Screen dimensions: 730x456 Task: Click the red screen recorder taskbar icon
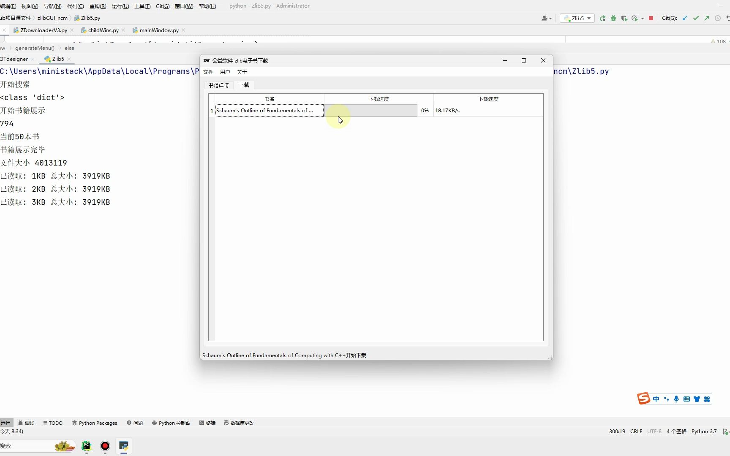point(105,446)
